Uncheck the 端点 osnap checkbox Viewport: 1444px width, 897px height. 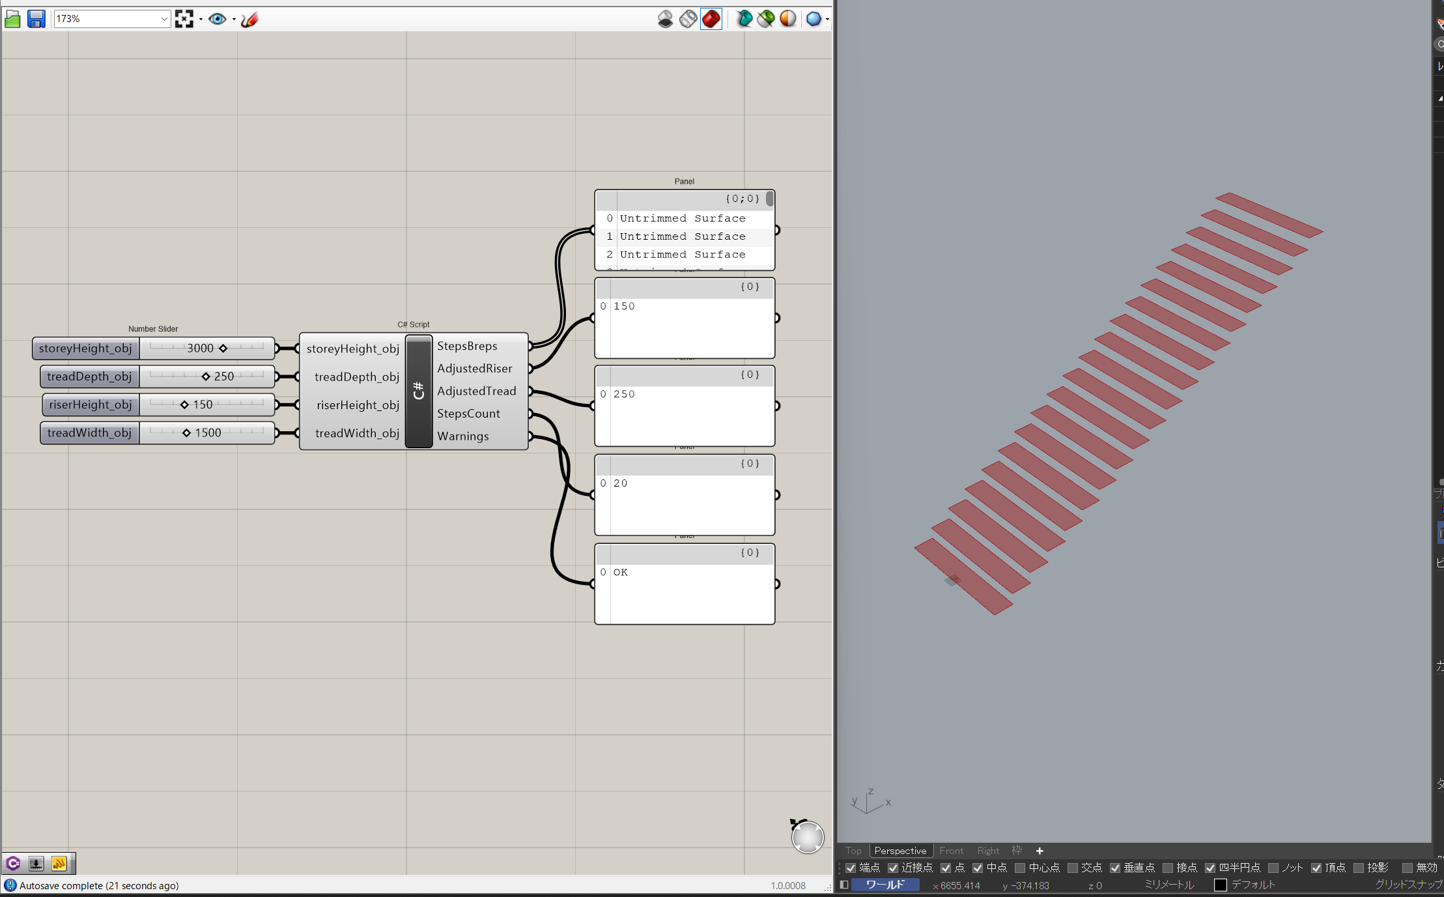tap(851, 868)
